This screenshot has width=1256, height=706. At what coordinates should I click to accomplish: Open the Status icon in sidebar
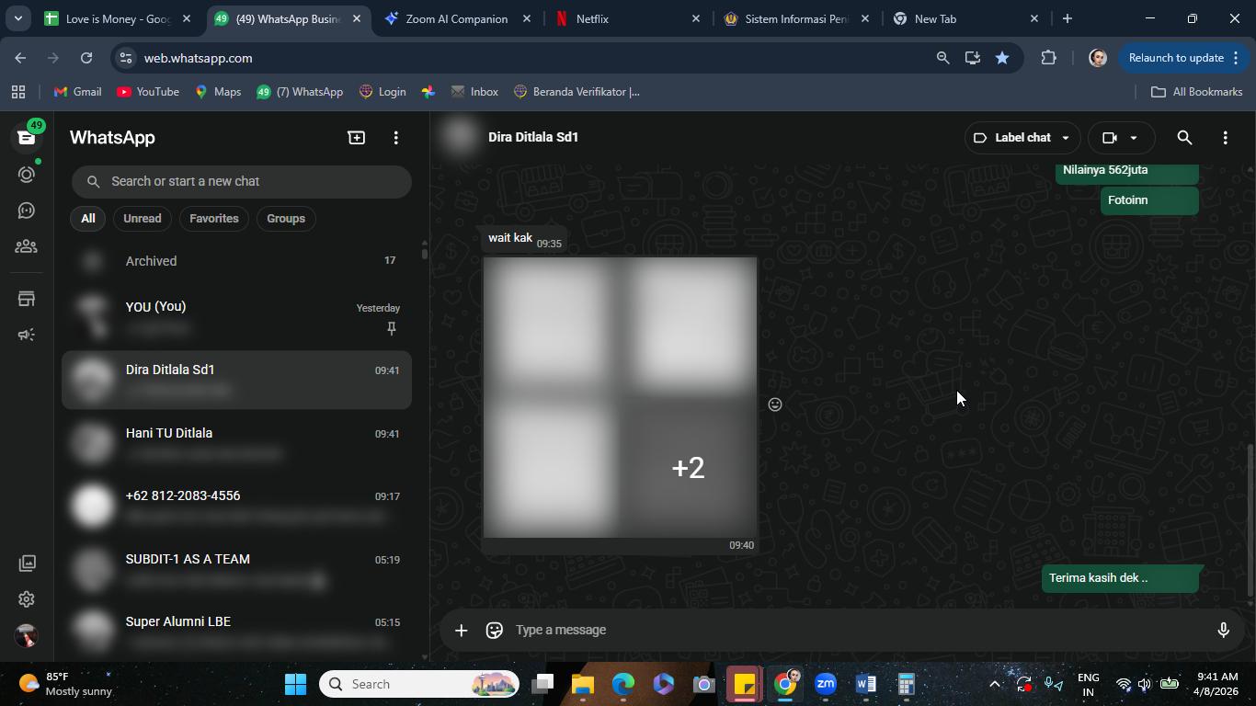pos(27,174)
